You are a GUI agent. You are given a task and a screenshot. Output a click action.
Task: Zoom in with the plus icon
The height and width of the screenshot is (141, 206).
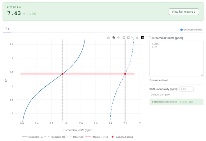coord(124,38)
